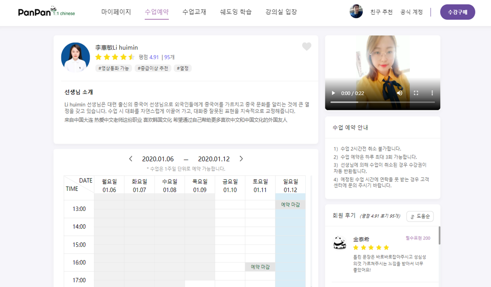Play the teacher introduction video

coord(334,93)
